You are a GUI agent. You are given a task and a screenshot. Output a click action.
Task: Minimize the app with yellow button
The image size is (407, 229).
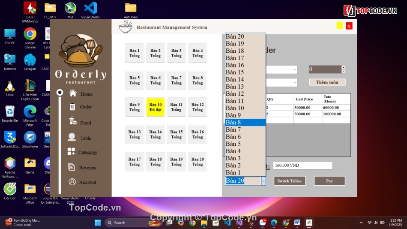339,26
